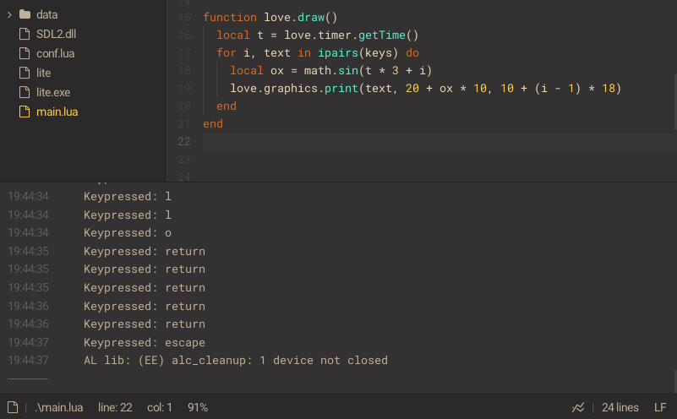Click the 'line: 22' status entry
Viewport: 677px width, 419px height.
pyautogui.click(x=115, y=407)
